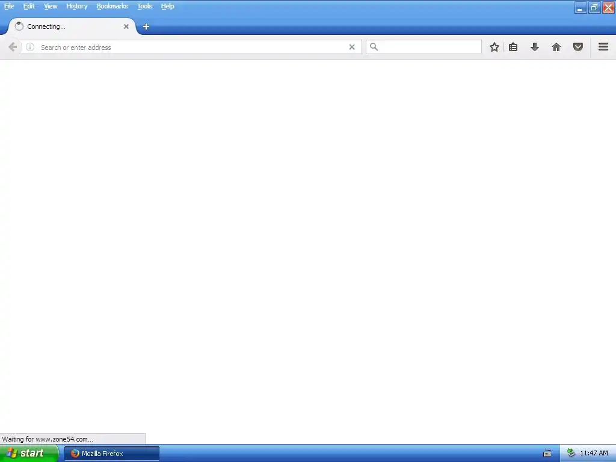Open the Bookmarks menu
This screenshot has height=462, width=616.
(112, 6)
